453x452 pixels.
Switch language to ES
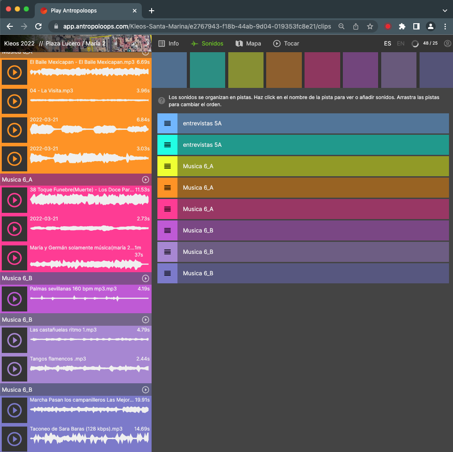[x=387, y=44]
